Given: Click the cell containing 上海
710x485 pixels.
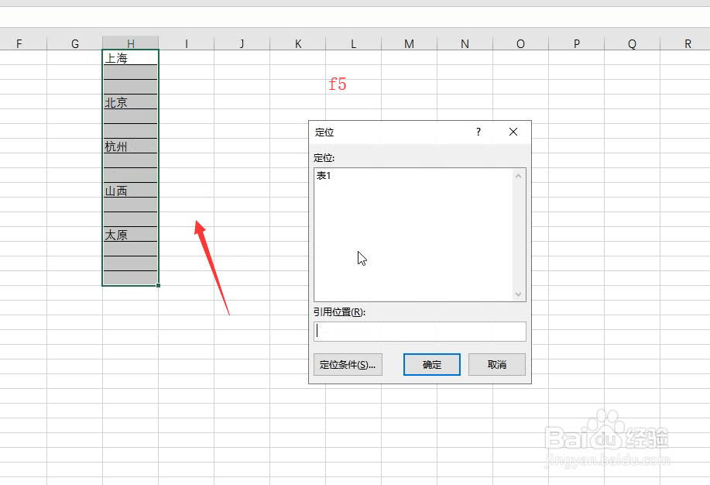Looking at the screenshot, I should (x=130, y=57).
